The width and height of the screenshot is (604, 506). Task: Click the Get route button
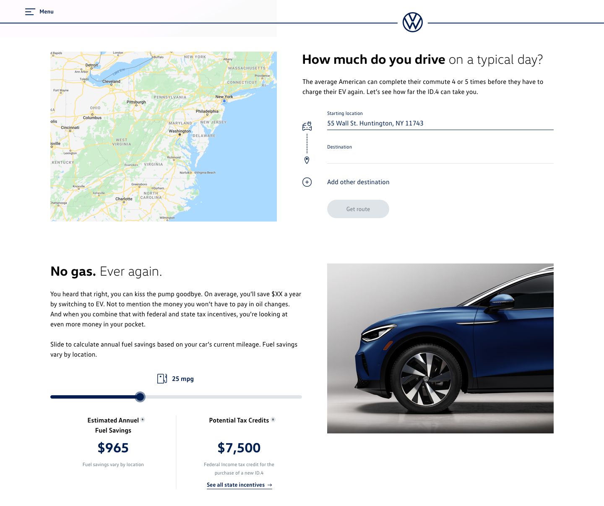[x=358, y=209]
